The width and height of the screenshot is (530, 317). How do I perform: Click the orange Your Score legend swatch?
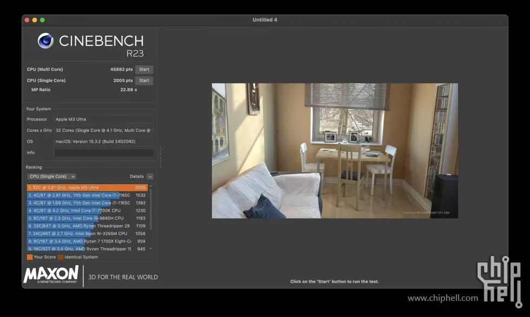30,257
